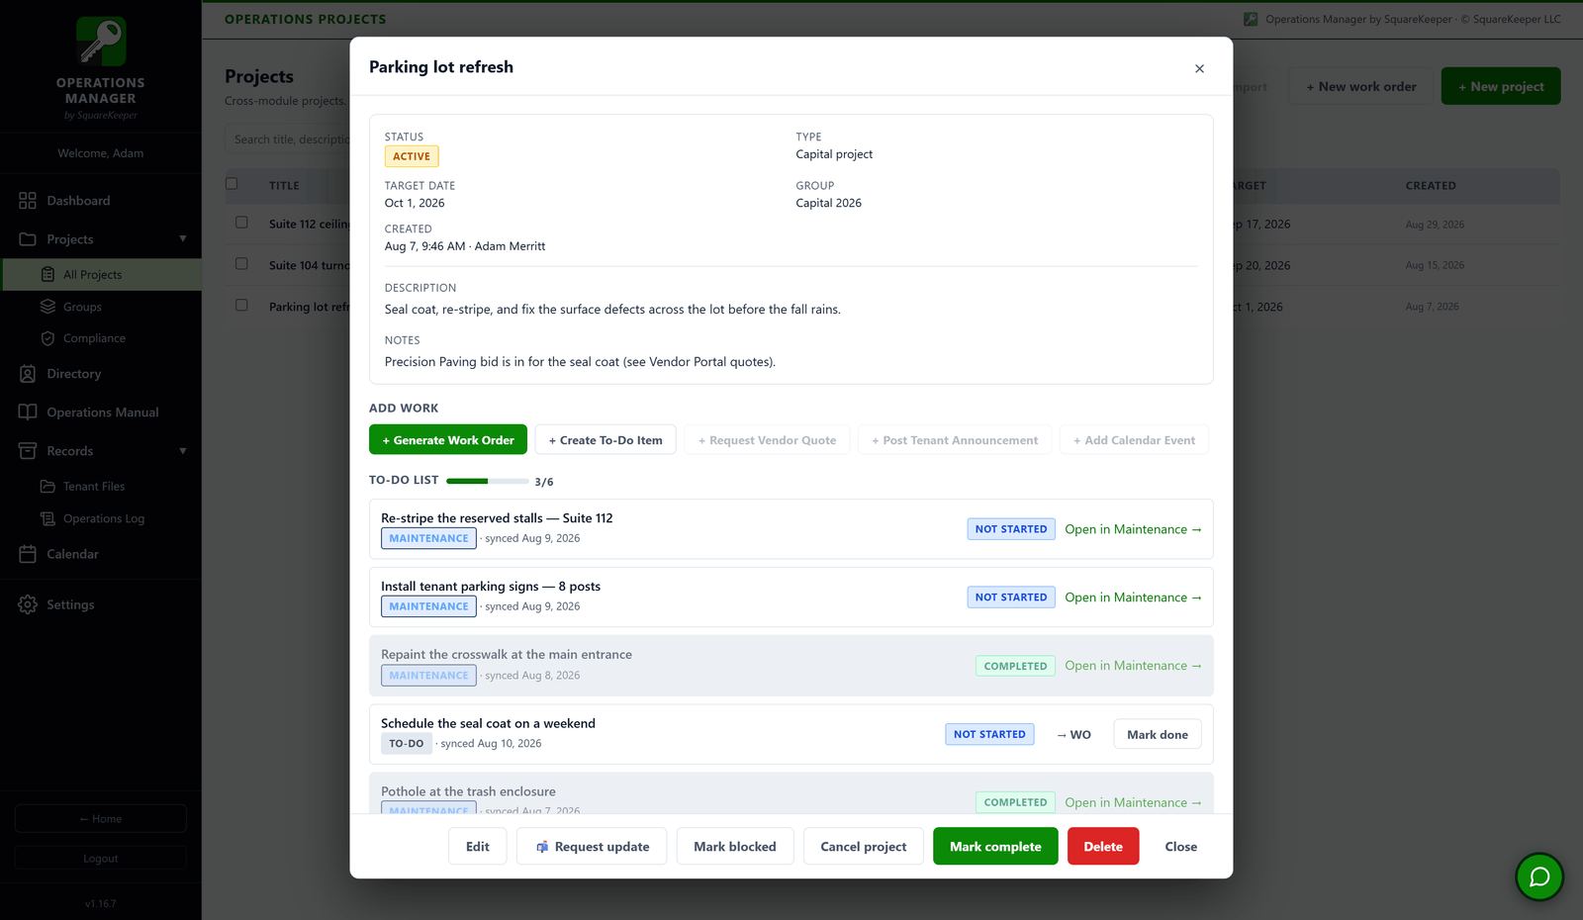
Task: Click the To-Do list progress bar
Action: 487,481
